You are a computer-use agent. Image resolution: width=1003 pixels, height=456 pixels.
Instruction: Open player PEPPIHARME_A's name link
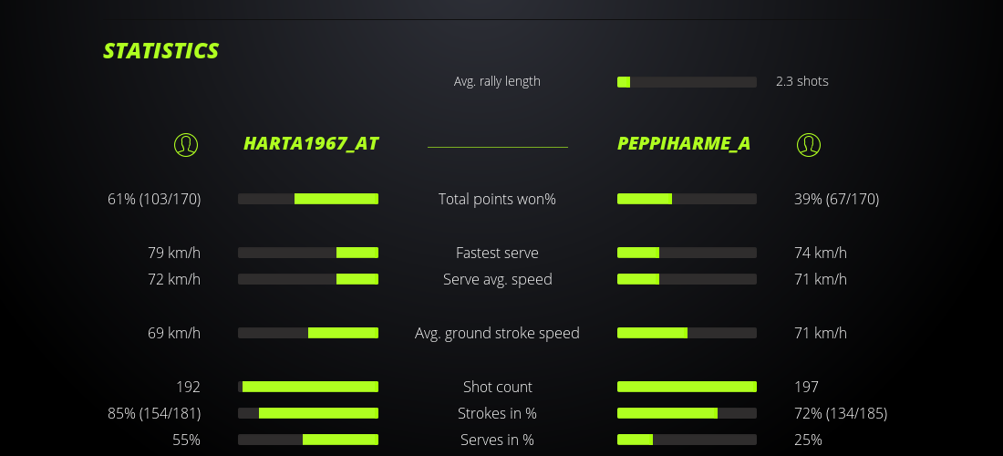coord(684,143)
